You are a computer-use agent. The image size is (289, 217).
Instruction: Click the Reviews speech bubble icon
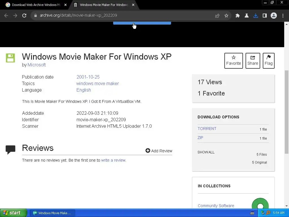coord(10,149)
